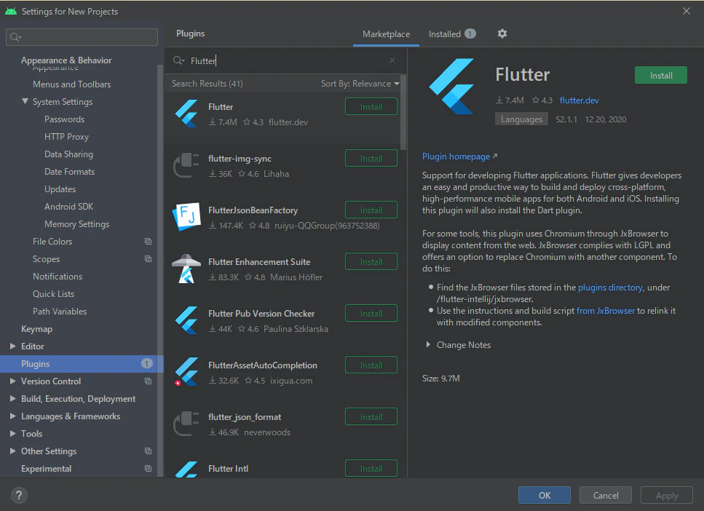Image resolution: width=704 pixels, height=511 pixels.
Task: Open the Sort By Relevance dropdown
Action: tap(360, 84)
